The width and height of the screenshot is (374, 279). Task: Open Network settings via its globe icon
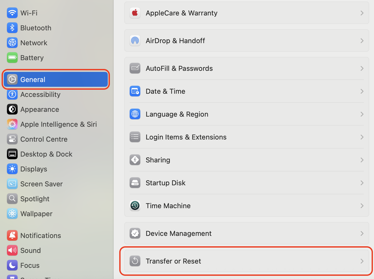12,43
